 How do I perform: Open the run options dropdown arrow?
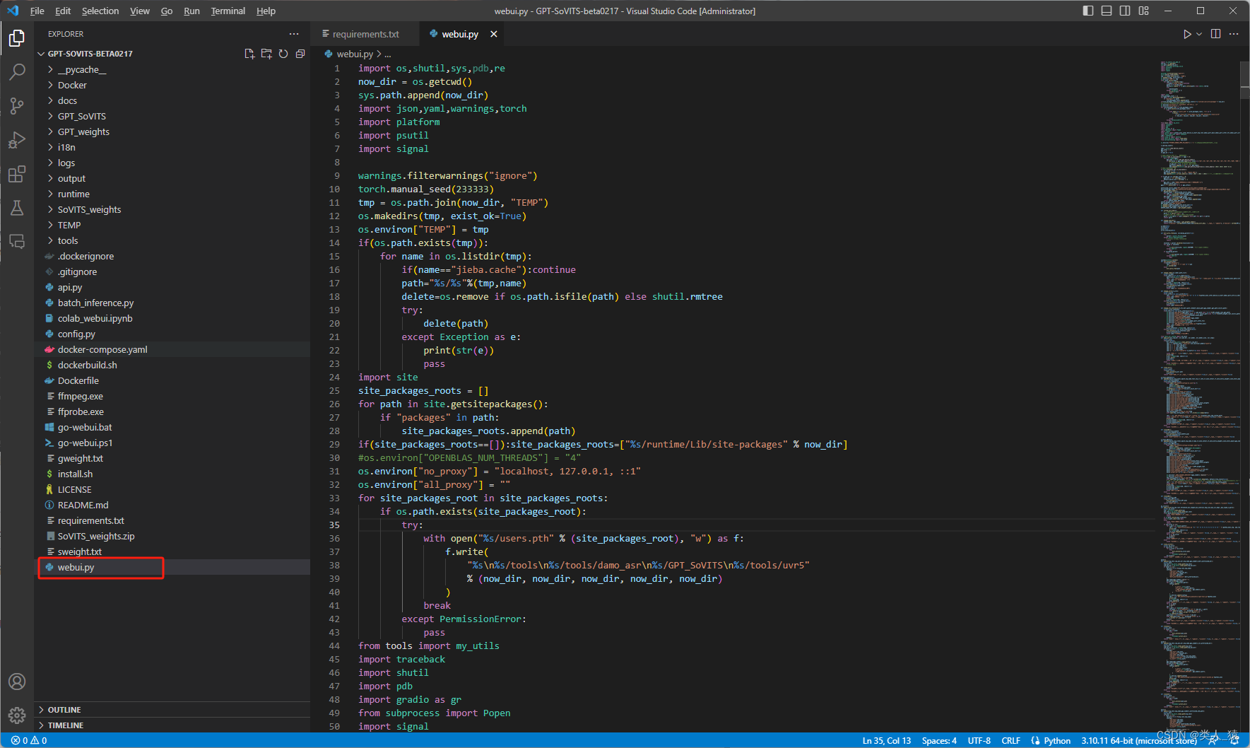(1199, 34)
